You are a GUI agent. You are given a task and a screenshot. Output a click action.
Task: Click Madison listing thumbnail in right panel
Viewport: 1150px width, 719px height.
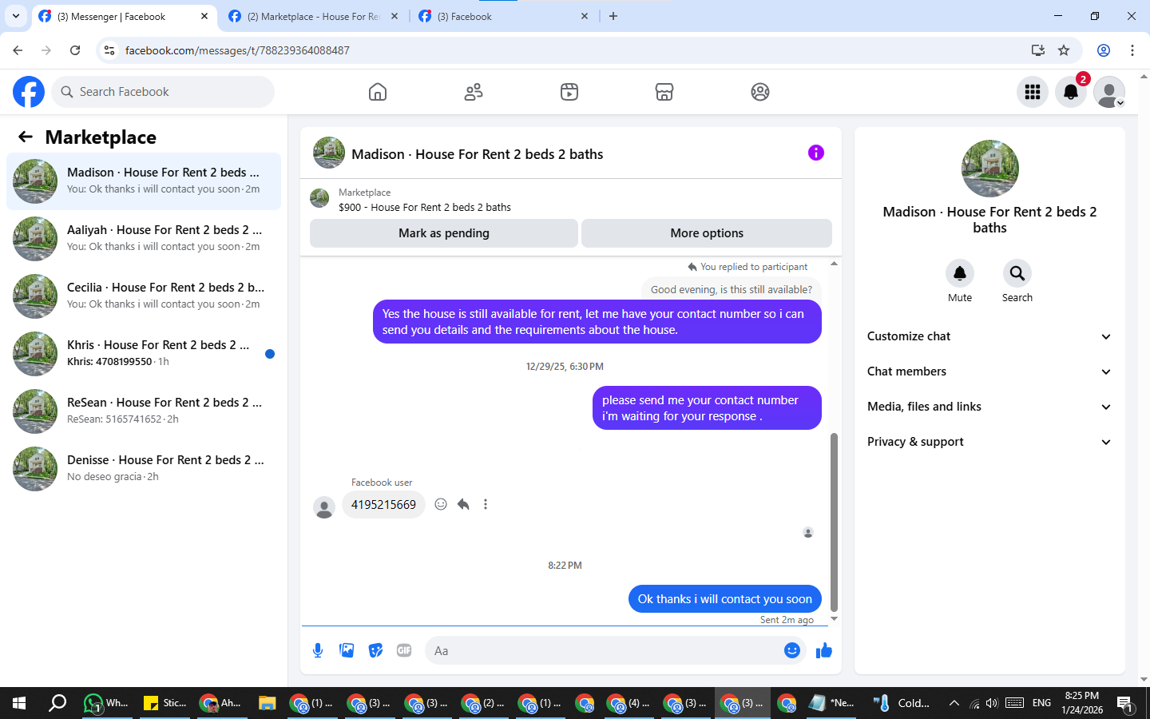point(989,169)
